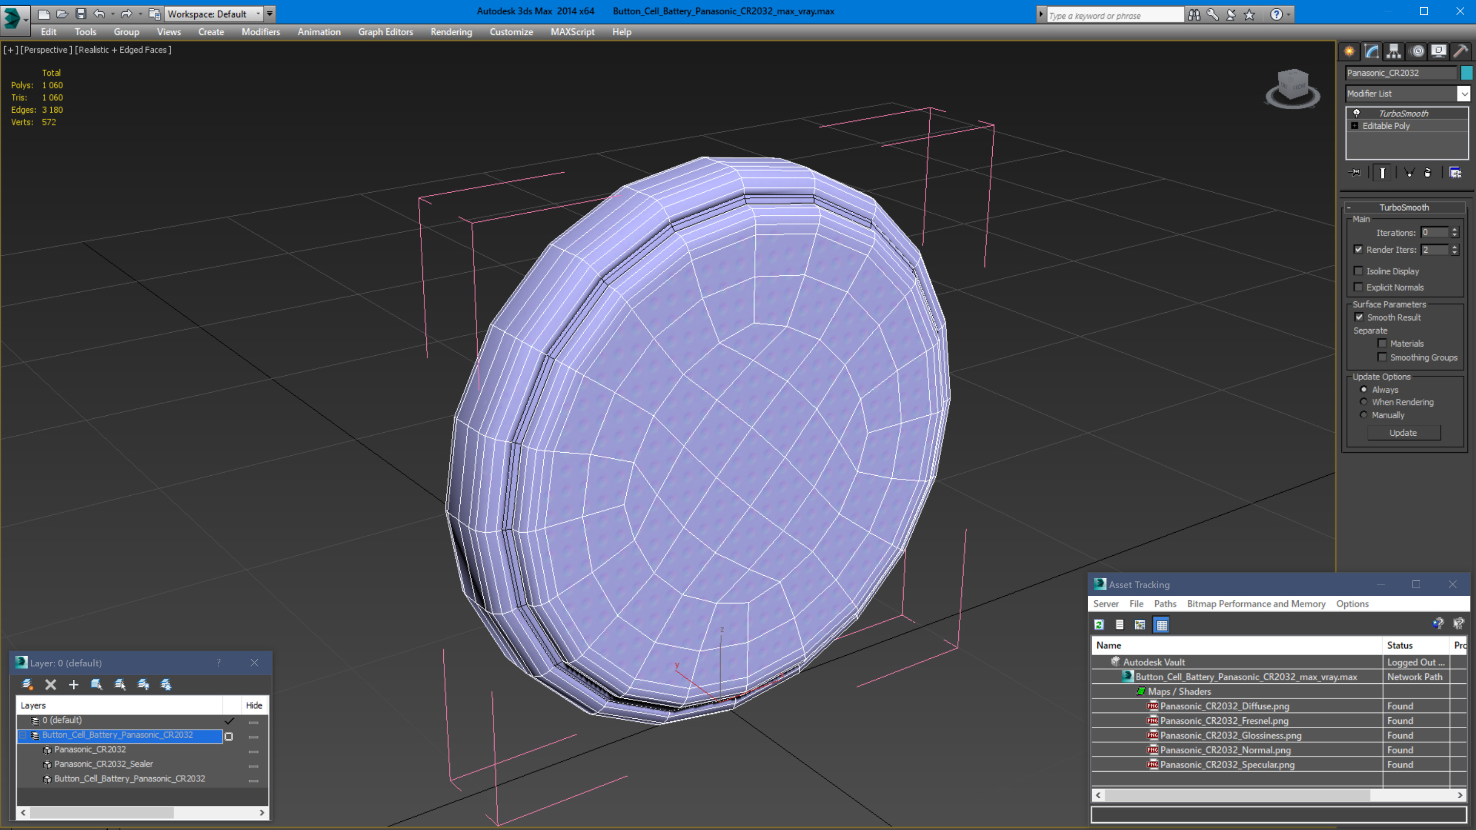Open the Hierarchy command panel tab

pos(1393,52)
